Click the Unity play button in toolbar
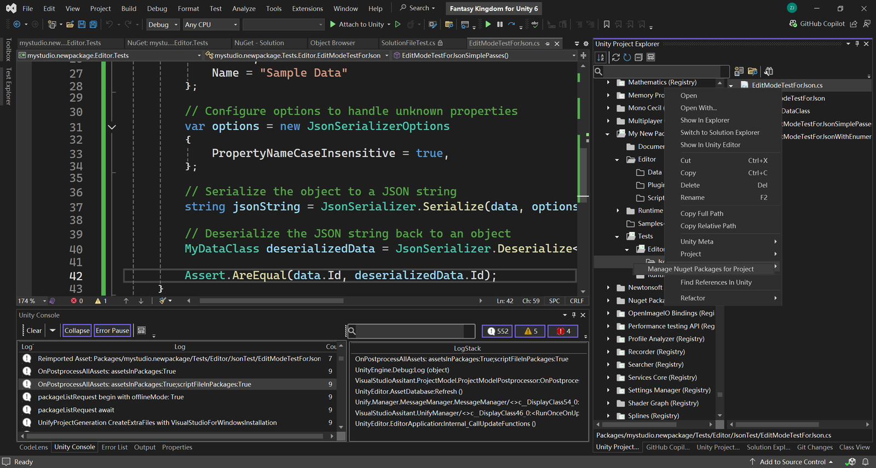Screen dimensions: 876x468 [488, 25]
